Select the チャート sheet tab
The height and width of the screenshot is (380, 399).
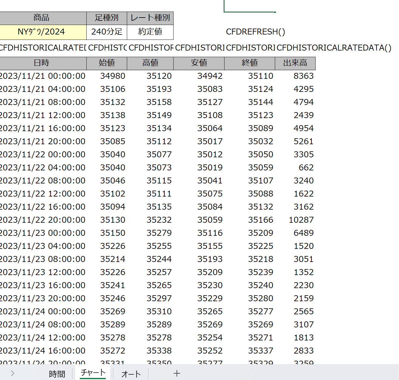(x=93, y=373)
